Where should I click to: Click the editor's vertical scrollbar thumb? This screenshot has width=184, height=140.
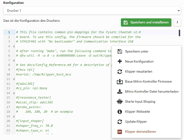point(179,33)
